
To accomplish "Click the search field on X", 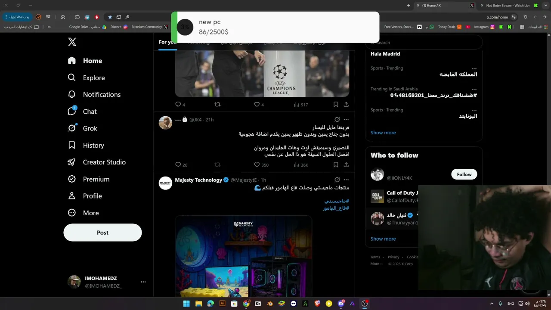I will click(x=424, y=42).
